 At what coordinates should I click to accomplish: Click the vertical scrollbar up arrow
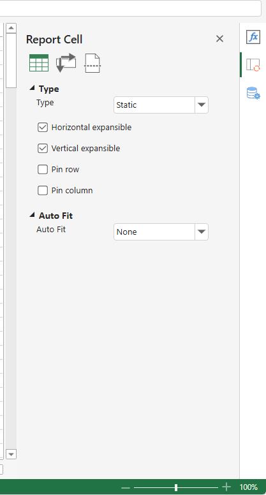[11, 28]
